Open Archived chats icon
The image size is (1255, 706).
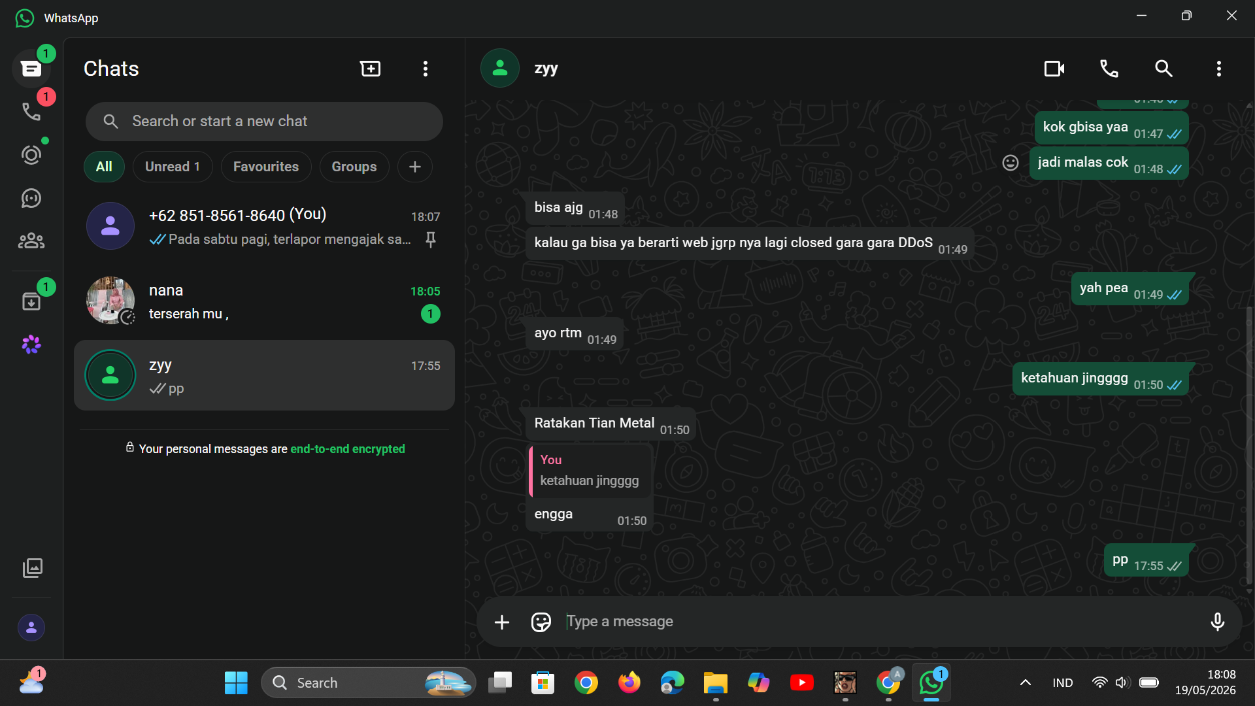(31, 301)
